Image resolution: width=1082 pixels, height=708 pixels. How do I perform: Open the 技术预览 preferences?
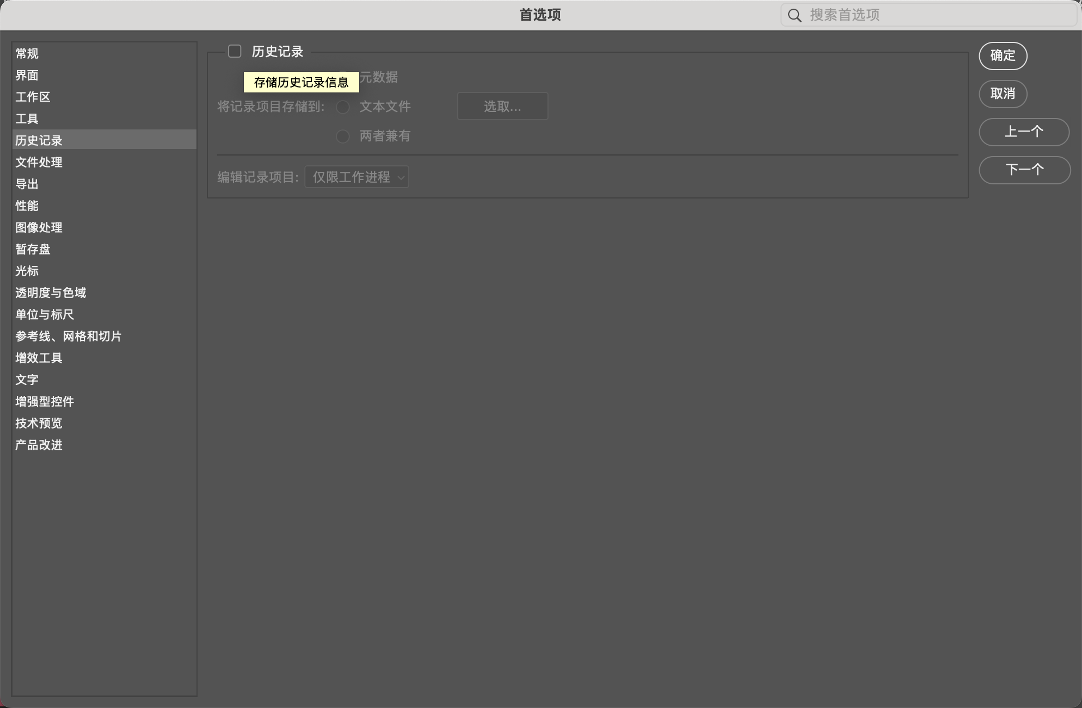point(39,423)
